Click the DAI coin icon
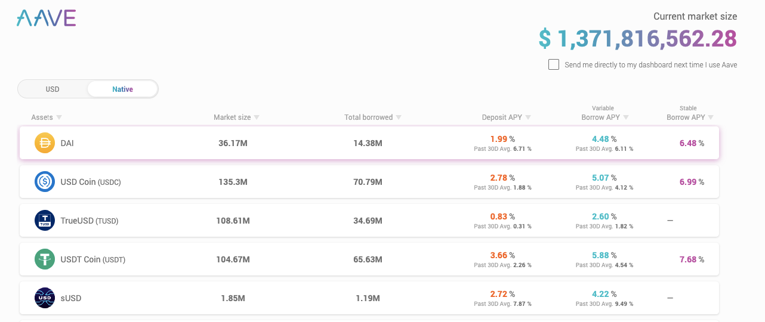This screenshot has height=322, width=765. click(x=45, y=143)
